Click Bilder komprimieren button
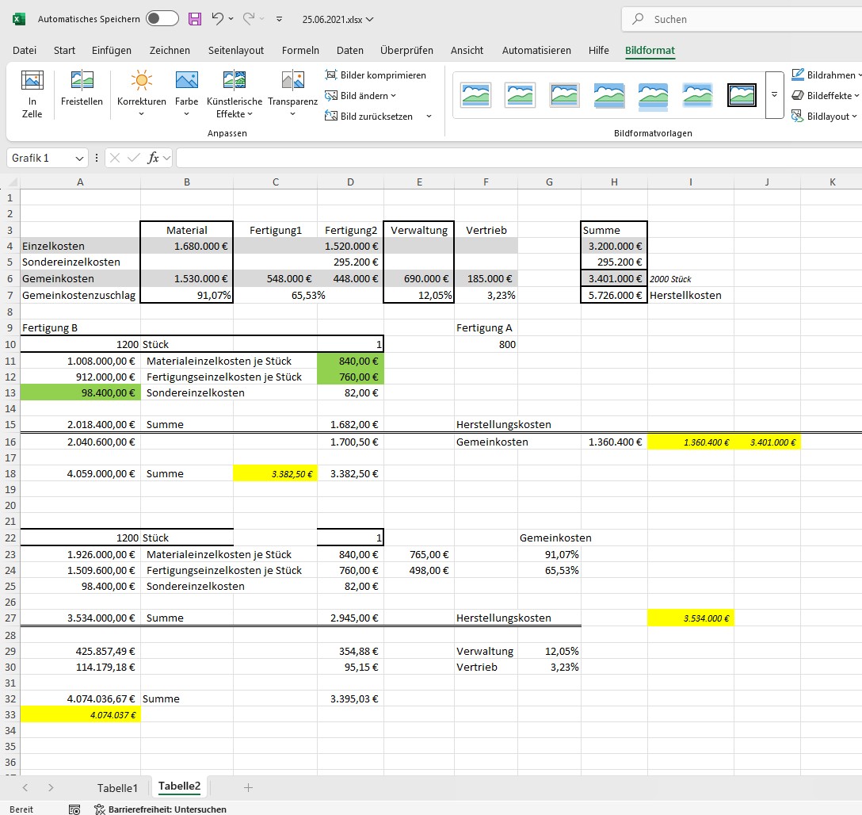This screenshot has width=862, height=815. click(x=376, y=75)
